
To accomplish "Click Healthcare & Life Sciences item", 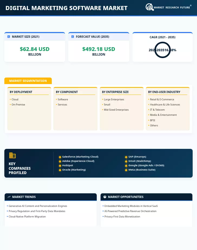I will [165, 105].
